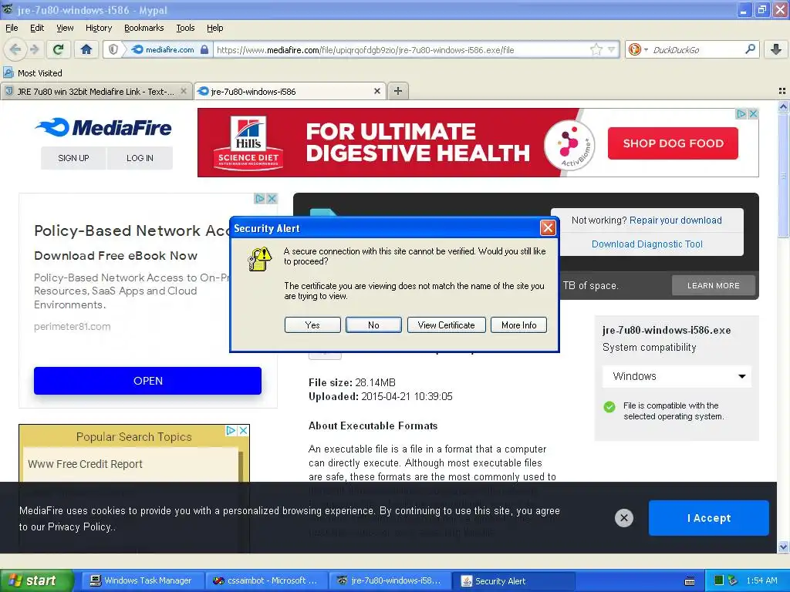The height and width of the screenshot is (592, 790).
Task: Open the Bookmarks menu
Action: [x=143, y=28]
